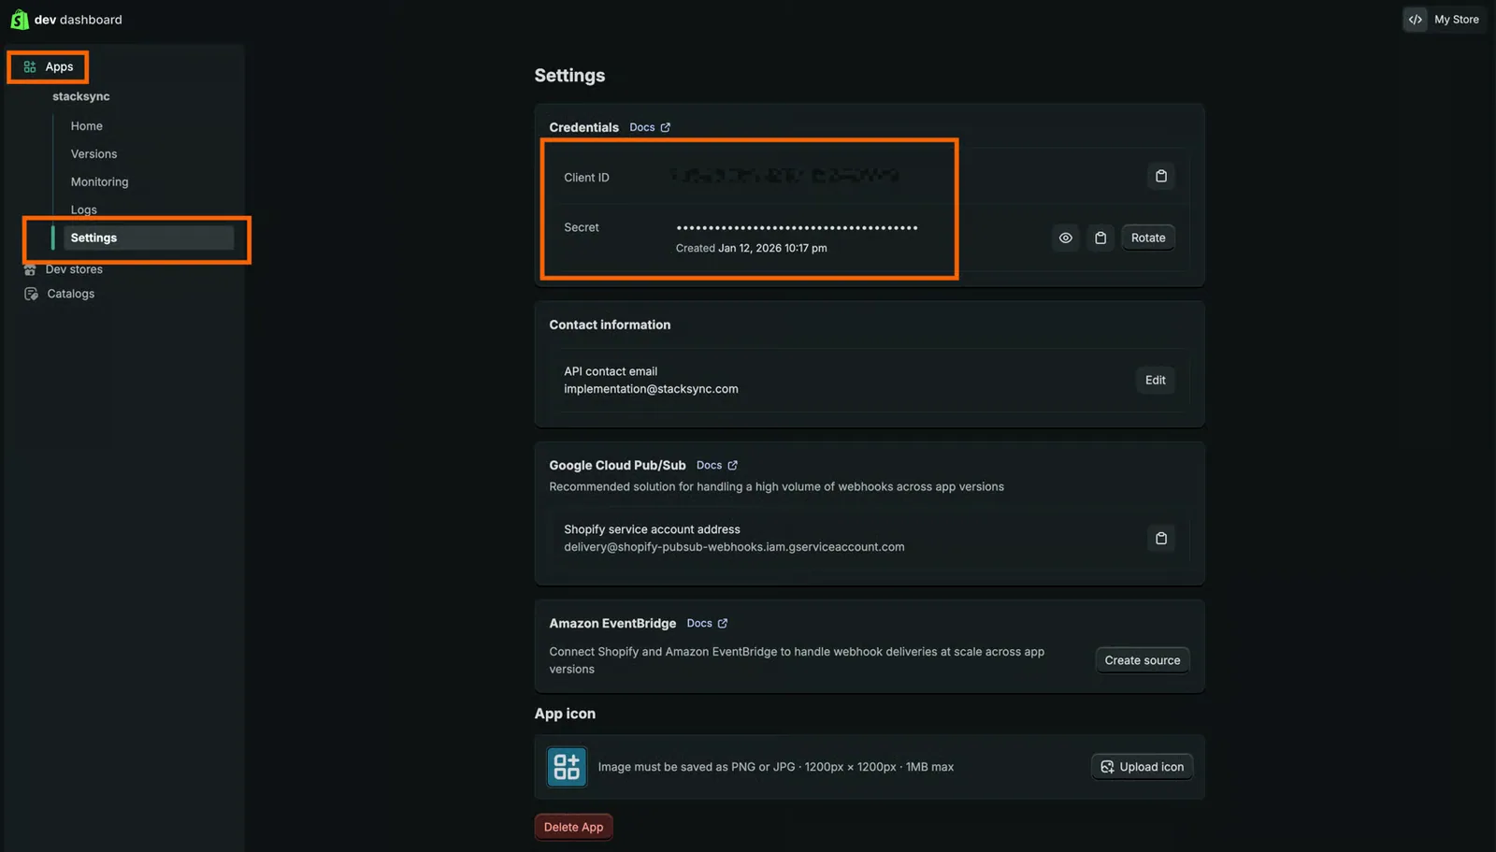Click the Delete App button

[x=573, y=827]
